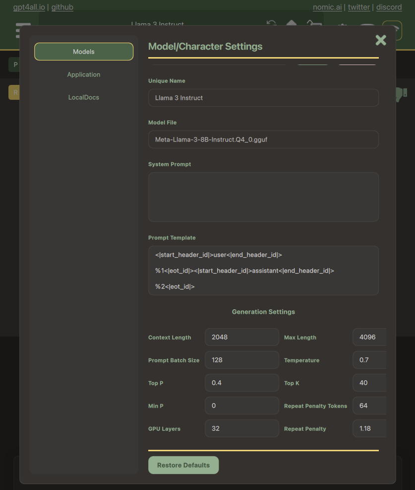Viewport: 415px width, 490px height.
Task: Click the Top P field showing 0.4
Action: click(x=242, y=382)
